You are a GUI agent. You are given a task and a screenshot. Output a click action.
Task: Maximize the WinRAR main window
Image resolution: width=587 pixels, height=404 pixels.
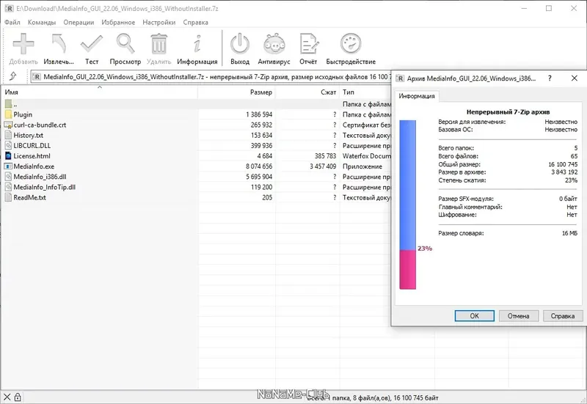click(549, 8)
